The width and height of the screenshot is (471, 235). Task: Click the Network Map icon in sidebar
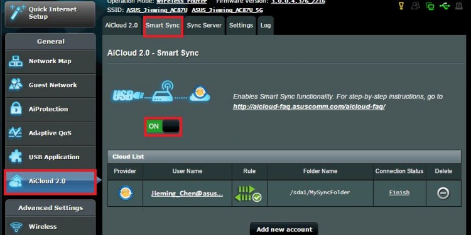[16, 61]
